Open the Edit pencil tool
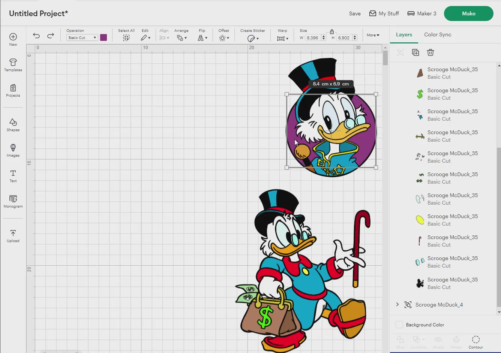 pos(145,38)
